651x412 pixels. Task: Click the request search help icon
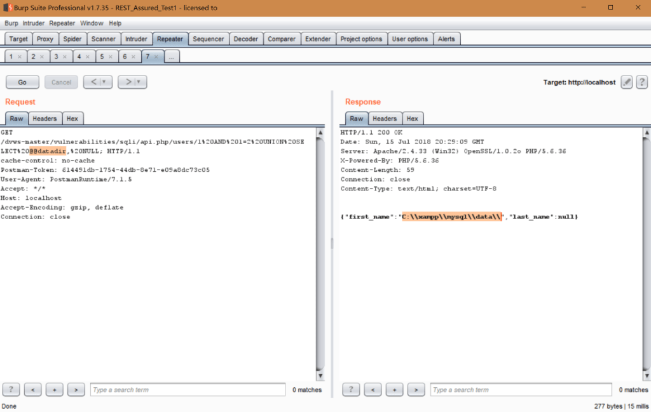coord(12,389)
